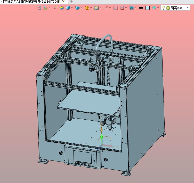Add a new tab with plus button

point(71,1)
